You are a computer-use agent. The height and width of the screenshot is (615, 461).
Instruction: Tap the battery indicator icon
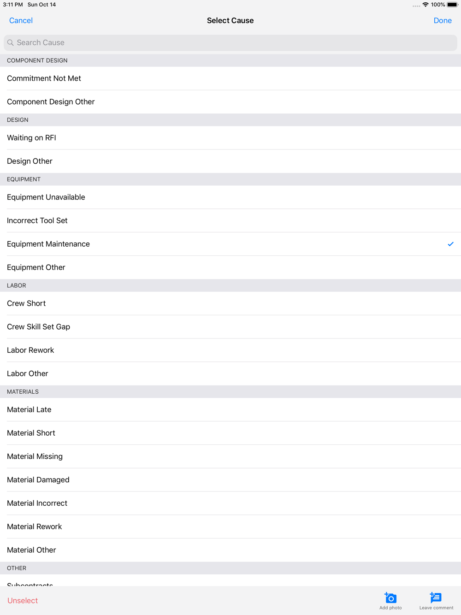(x=452, y=5)
